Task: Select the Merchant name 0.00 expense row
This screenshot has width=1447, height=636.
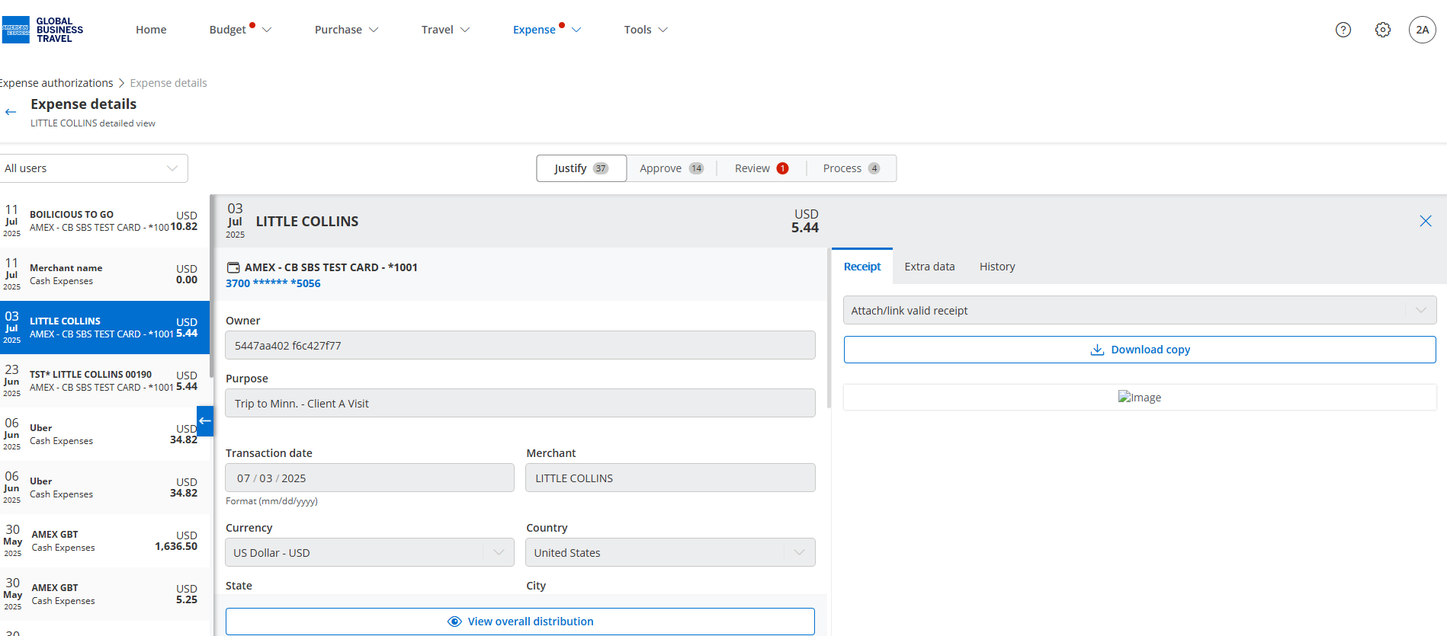Action: (104, 274)
